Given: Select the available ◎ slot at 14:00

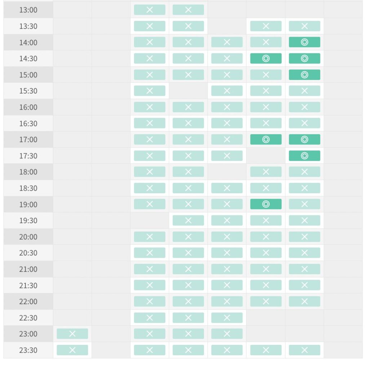Looking at the screenshot, I should [x=304, y=42].
